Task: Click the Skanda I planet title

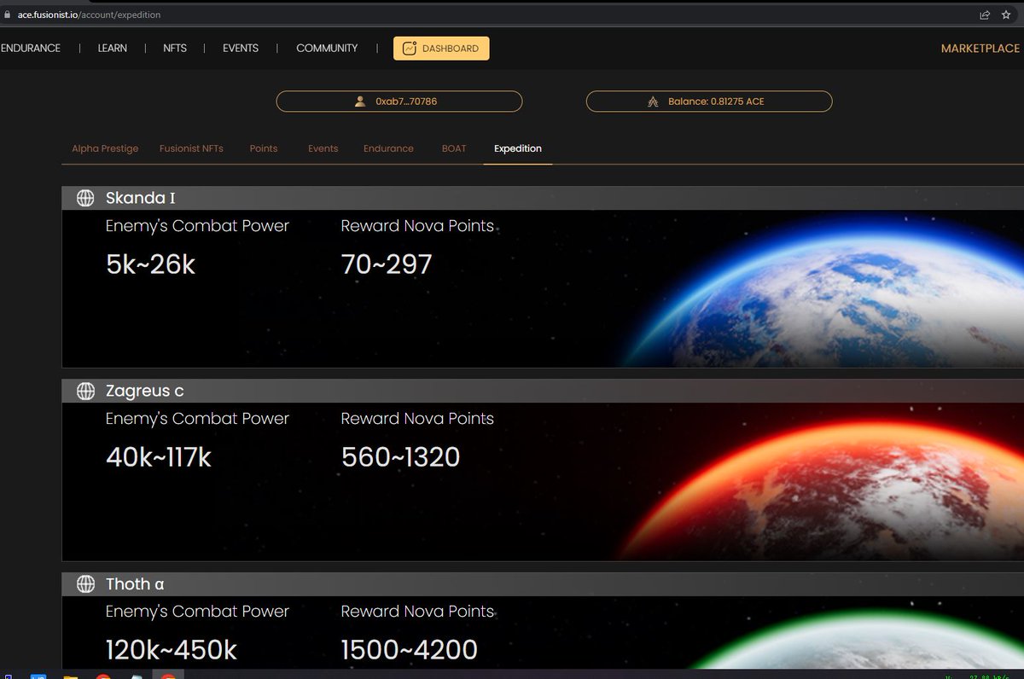Action: point(140,198)
